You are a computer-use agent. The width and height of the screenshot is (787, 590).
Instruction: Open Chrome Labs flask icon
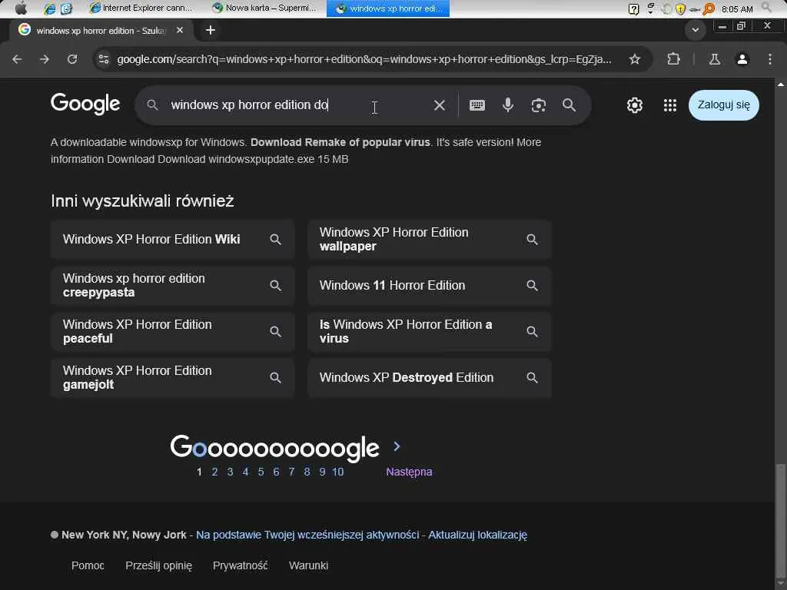[715, 59]
